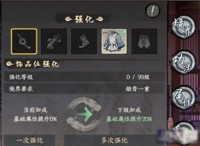Open the 功法 skills tab
Viewport: 200px width, 146px height.
pos(183,63)
